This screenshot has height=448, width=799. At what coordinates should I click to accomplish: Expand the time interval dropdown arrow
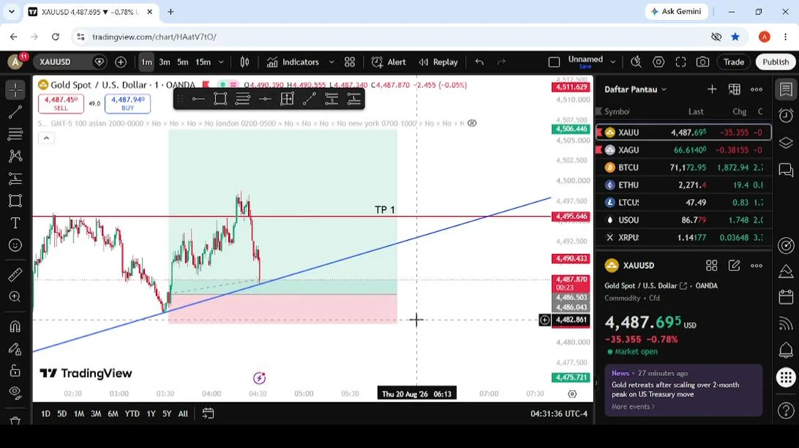222,62
